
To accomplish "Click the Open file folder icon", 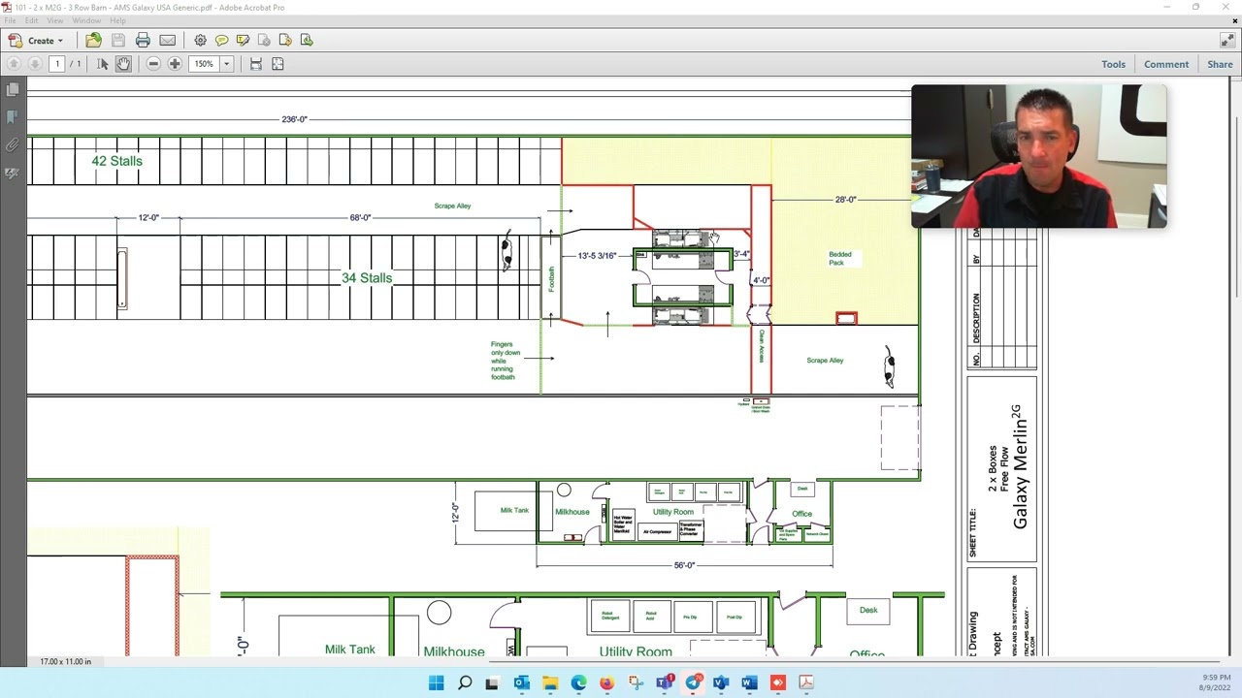I will [93, 40].
